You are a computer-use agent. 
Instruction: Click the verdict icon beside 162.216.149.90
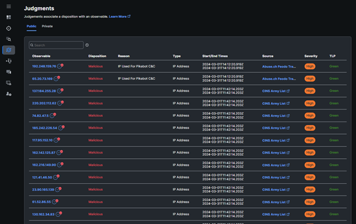(x=60, y=165)
